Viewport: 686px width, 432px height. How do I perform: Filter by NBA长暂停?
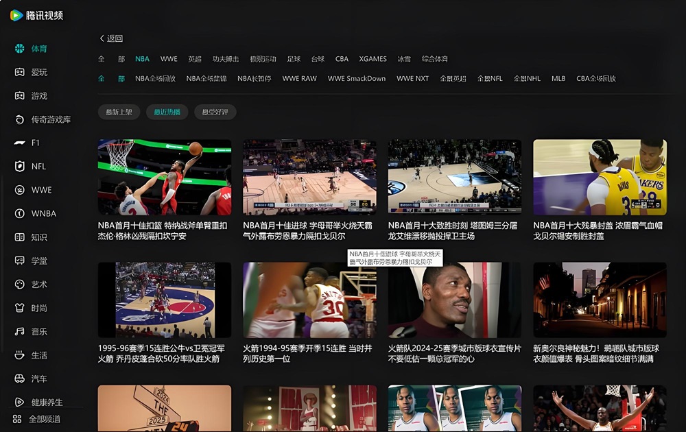pyautogui.click(x=255, y=79)
